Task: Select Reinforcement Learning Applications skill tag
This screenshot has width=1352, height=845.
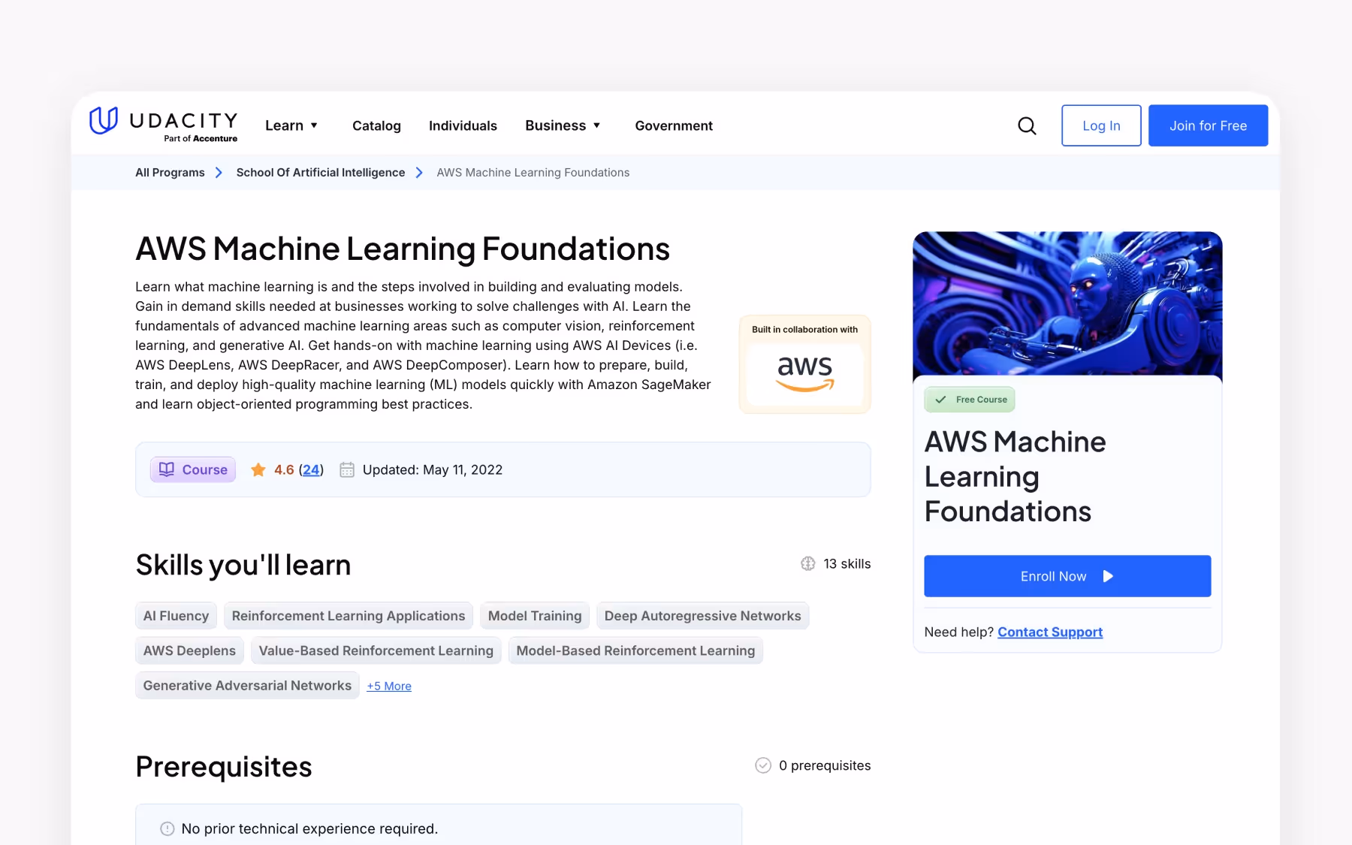Action: [349, 616]
